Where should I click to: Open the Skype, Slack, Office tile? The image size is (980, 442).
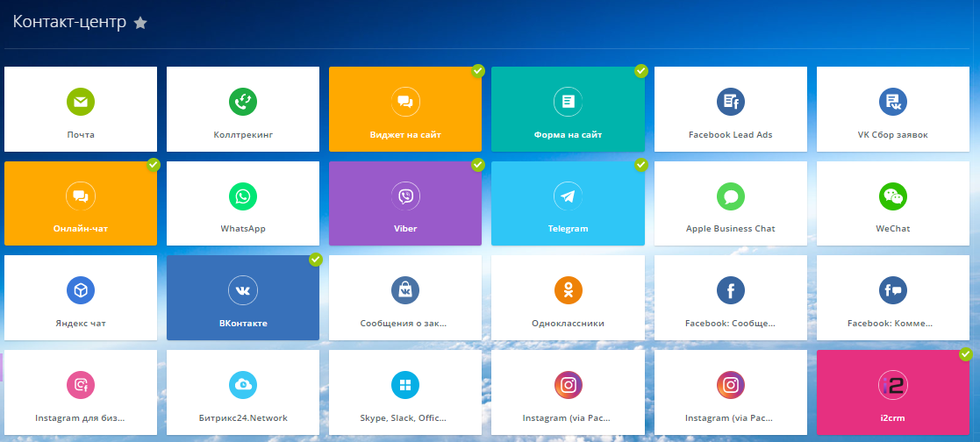point(405,392)
